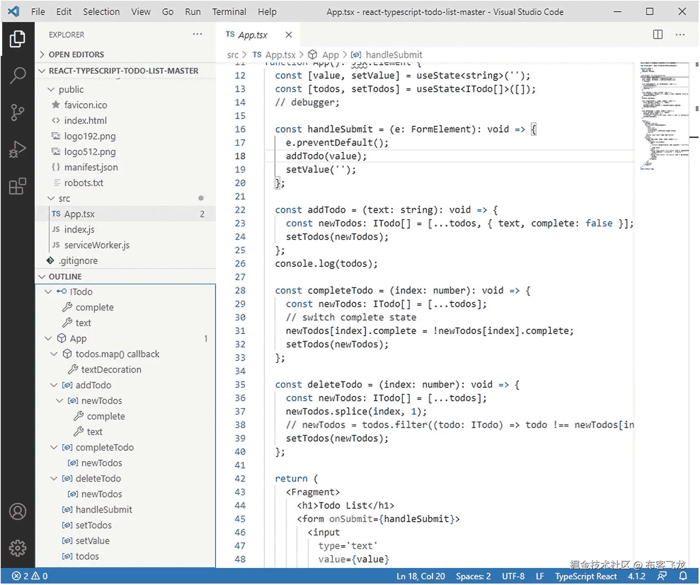The width and height of the screenshot is (700, 585).
Task: Click the Manage settings gear icon
Action: click(x=17, y=547)
